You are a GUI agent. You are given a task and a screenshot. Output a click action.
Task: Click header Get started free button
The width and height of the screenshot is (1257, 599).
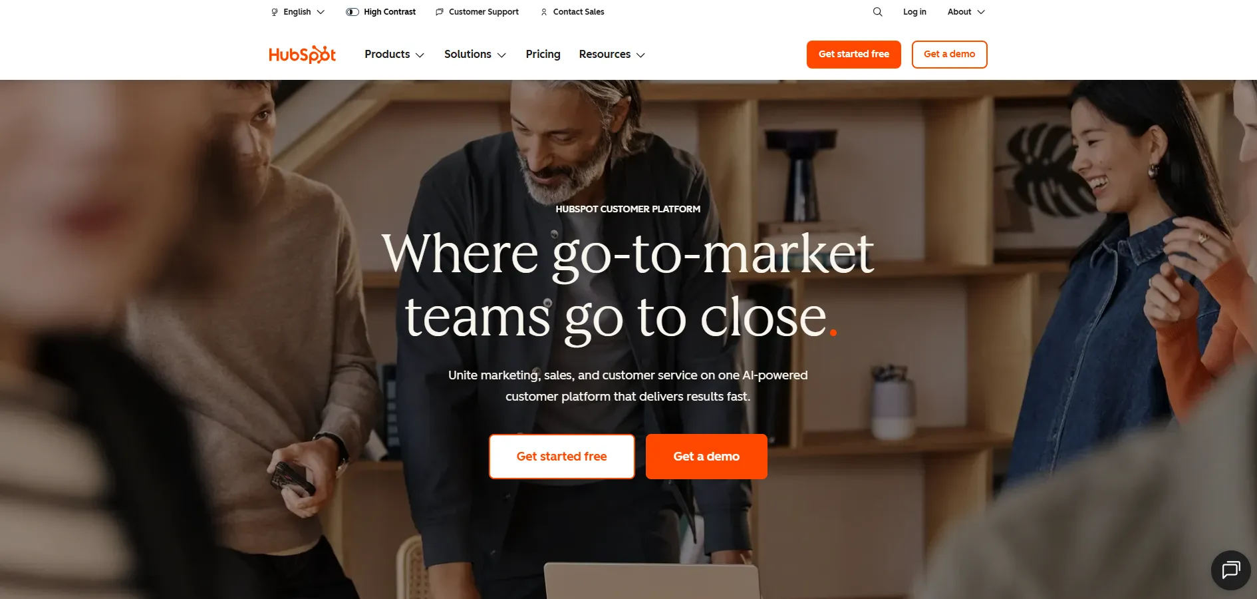tap(854, 55)
